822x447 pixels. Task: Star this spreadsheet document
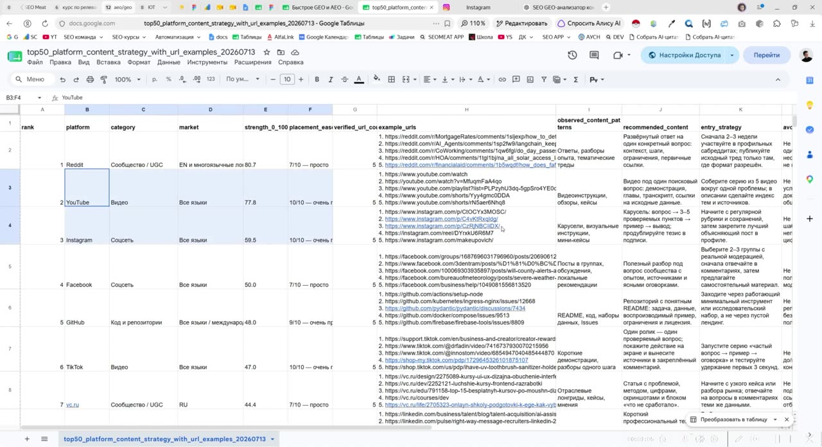pyautogui.click(x=267, y=52)
